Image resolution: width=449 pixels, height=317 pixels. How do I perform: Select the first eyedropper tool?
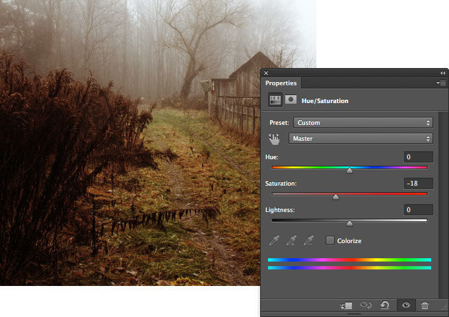[274, 241]
